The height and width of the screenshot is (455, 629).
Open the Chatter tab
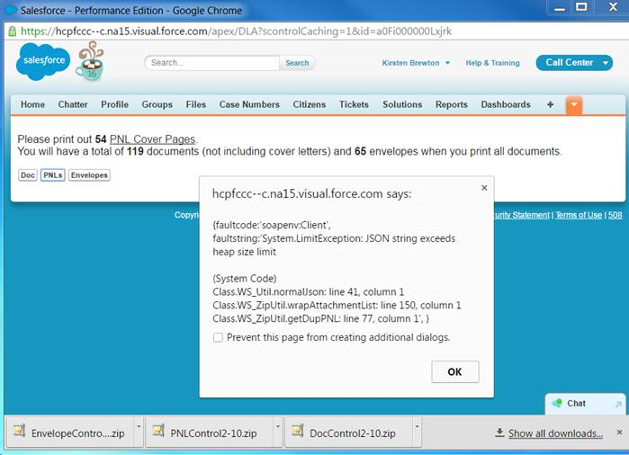click(x=73, y=104)
